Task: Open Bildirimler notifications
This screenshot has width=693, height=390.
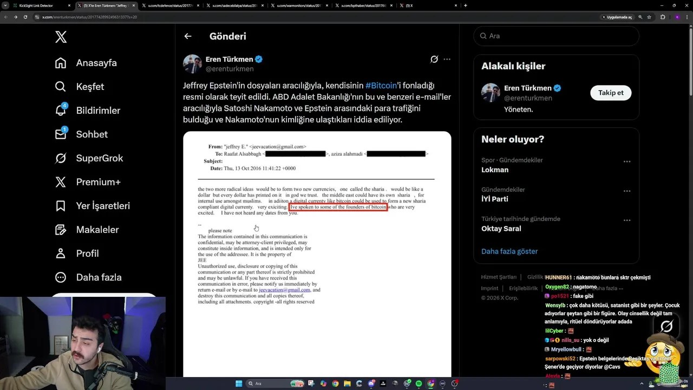Action: [88, 110]
